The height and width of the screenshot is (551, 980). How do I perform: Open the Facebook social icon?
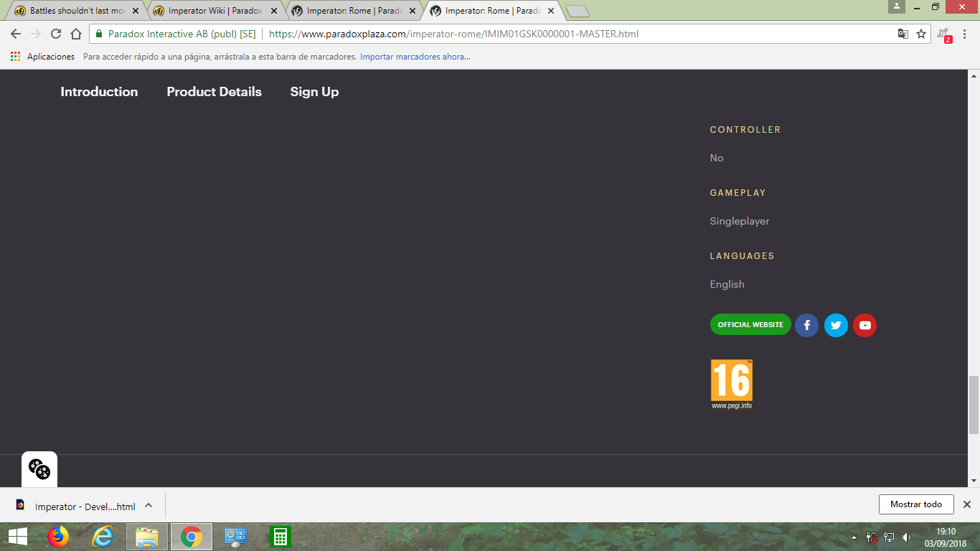point(806,325)
